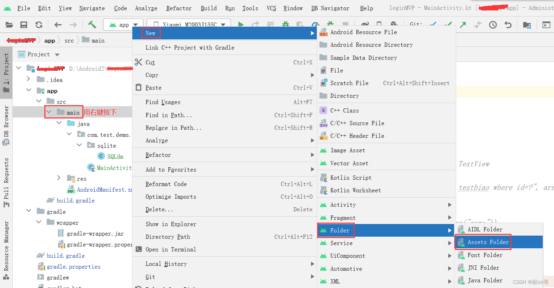Select C++ Class in New submenu

pos(386,110)
